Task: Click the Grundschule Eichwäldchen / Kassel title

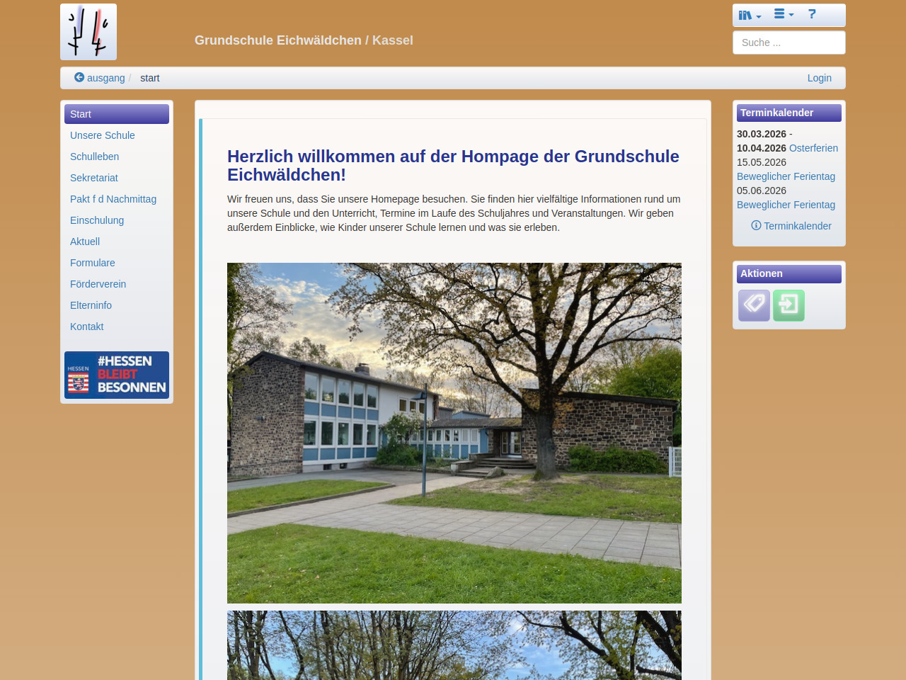Action: pos(304,40)
